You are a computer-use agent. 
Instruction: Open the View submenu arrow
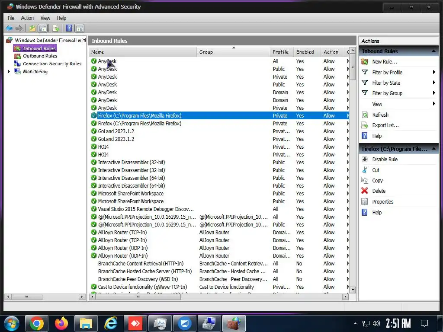tap(433, 104)
